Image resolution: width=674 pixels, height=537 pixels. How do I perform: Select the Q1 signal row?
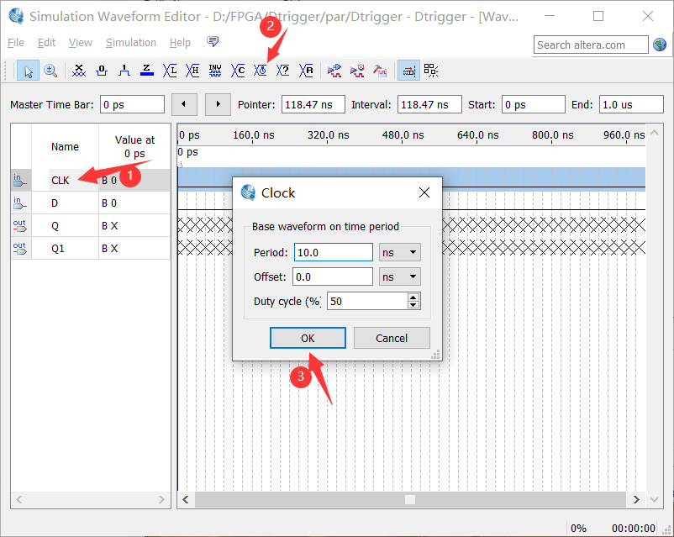[x=90, y=248]
